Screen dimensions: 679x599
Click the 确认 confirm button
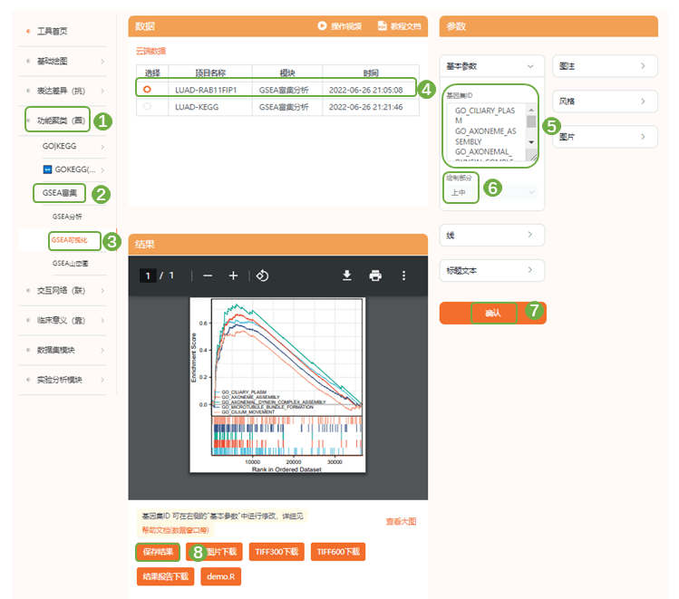pos(493,313)
